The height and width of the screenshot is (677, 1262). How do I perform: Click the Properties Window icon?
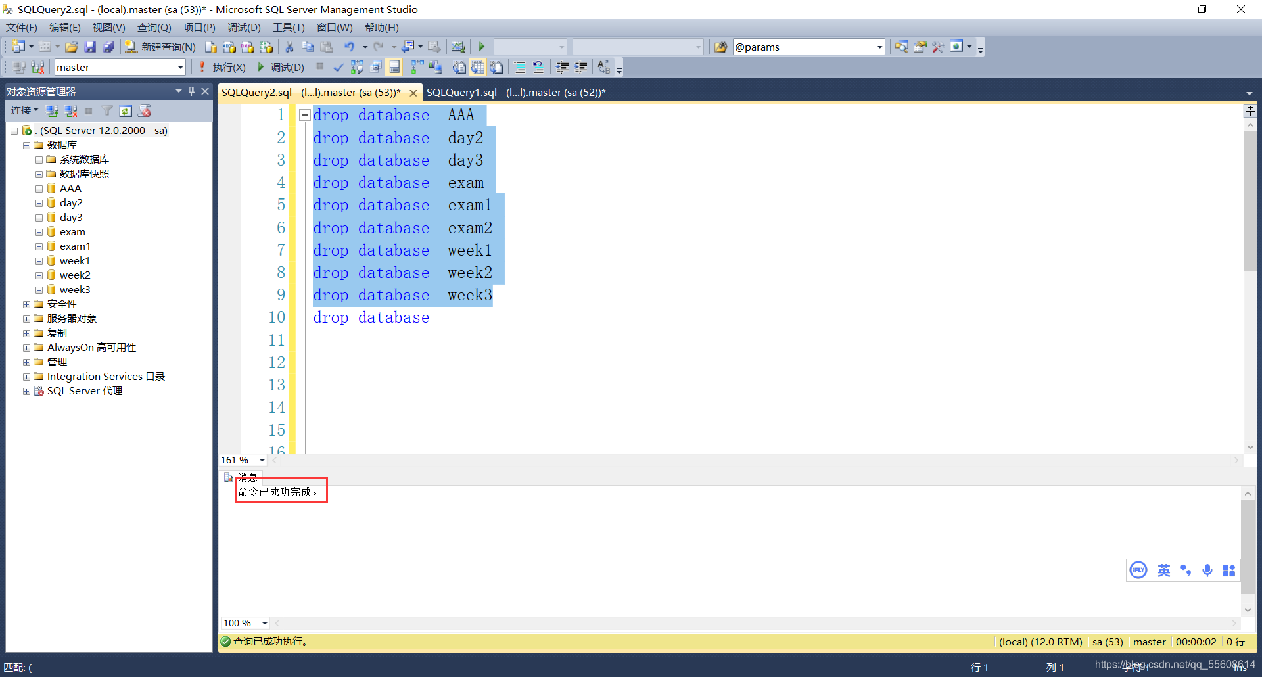point(920,47)
